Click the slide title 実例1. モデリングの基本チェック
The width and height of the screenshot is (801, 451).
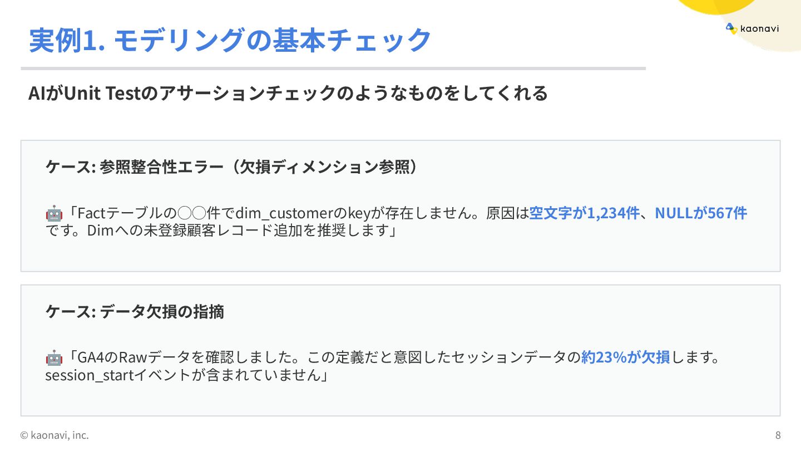[230, 40]
